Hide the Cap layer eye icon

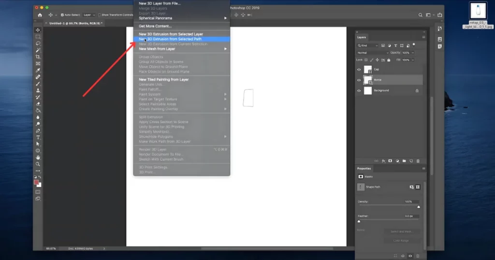point(359,70)
